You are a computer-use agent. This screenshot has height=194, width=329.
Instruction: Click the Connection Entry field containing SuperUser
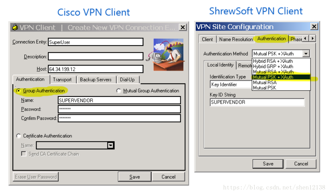tap(96, 42)
